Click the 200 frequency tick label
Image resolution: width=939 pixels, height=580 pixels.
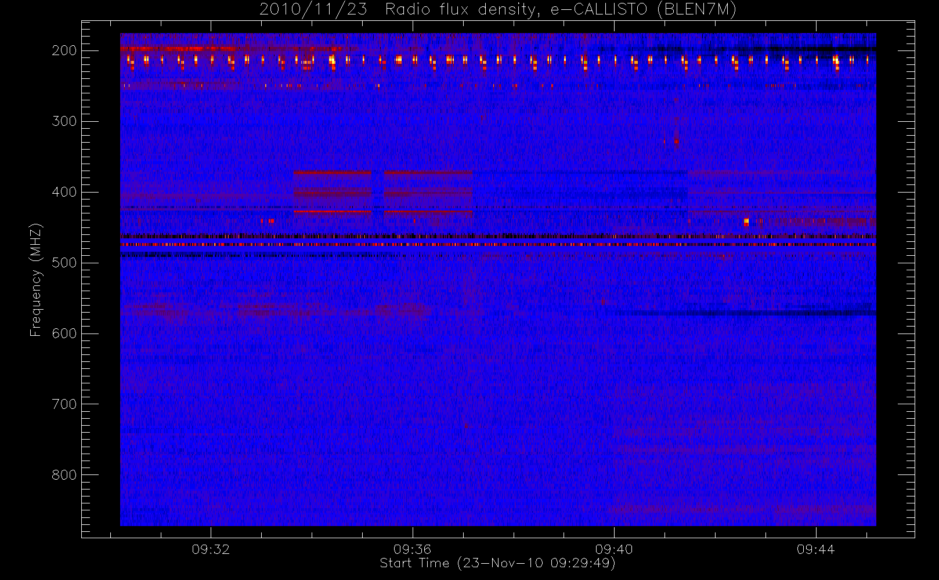tap(64, 50)
